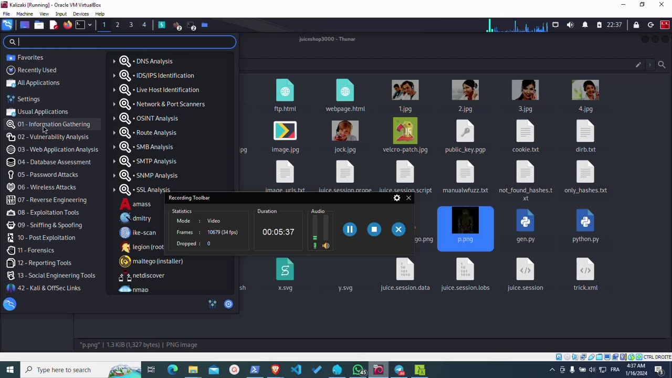Open the terminal dropdown arrow in Kali panel
The width and height of the screenshot is (672, 378).
click(90, 25)
